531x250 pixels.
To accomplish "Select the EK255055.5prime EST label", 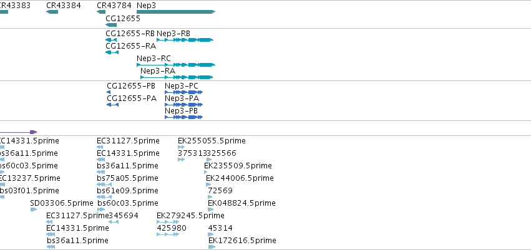I will coord(212,141).
